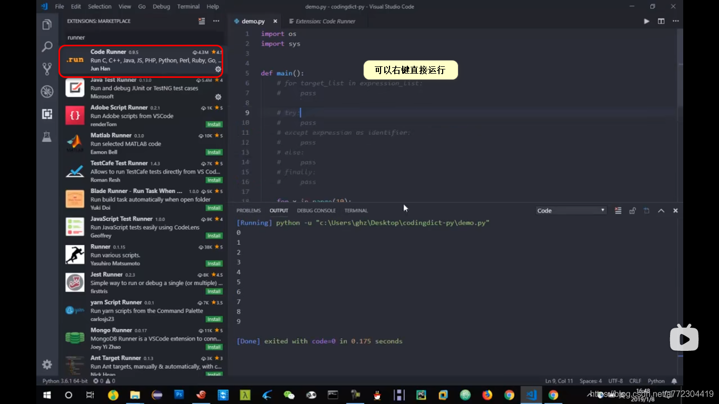This screenshot has width=719, height=404.
Task: Open the Go menu
Action: [142, 6]
